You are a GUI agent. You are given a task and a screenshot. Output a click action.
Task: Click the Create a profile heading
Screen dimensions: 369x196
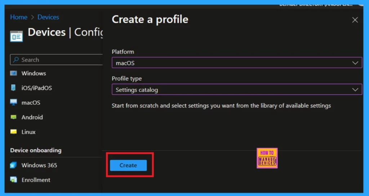150,19
